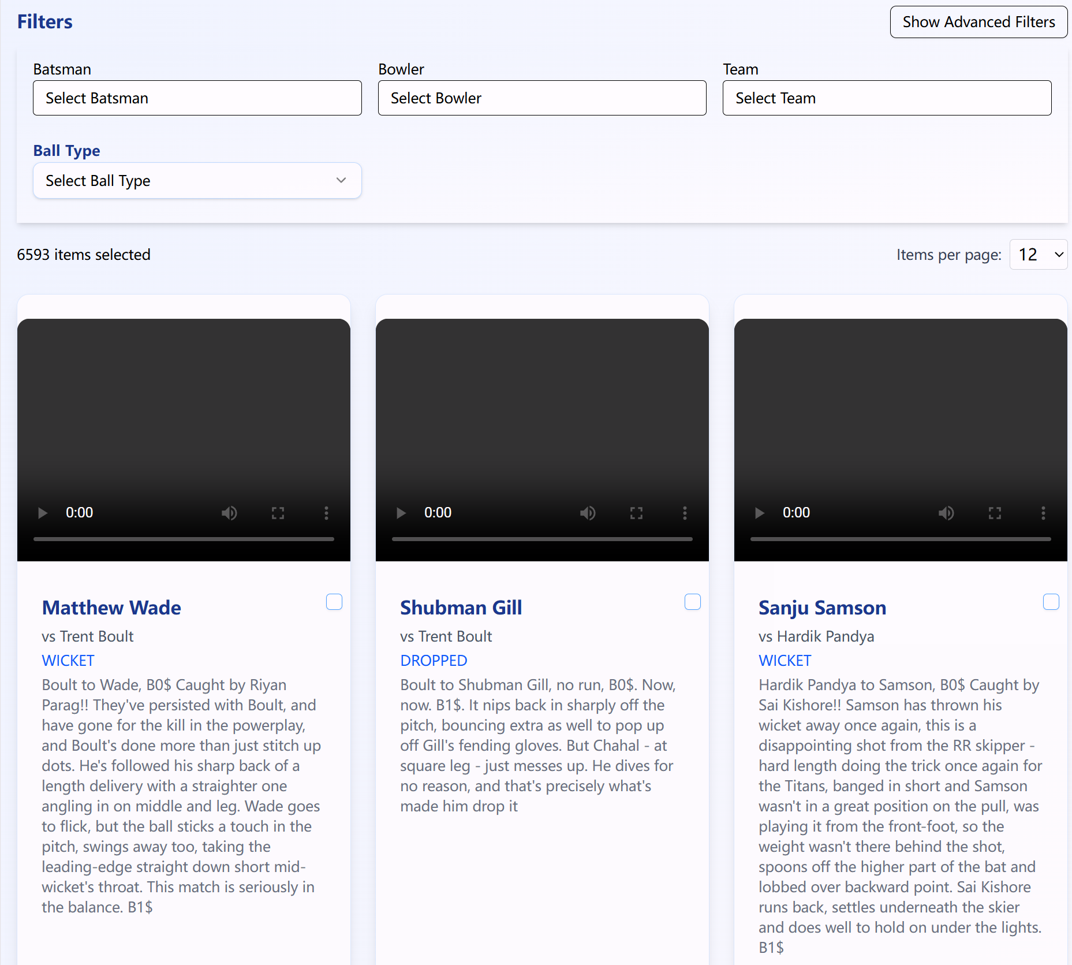Mute the Shubman Gill video
The height and width of the screenshot is (965, 1072).
tap(588, 513)
